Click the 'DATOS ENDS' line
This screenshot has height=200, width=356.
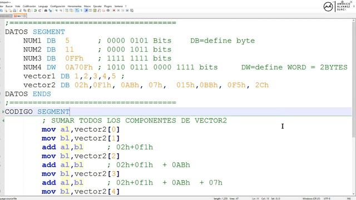(x=28, y=94)
